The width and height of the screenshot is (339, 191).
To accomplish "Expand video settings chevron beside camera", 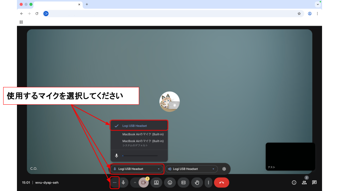I will [x=134, y=183].
